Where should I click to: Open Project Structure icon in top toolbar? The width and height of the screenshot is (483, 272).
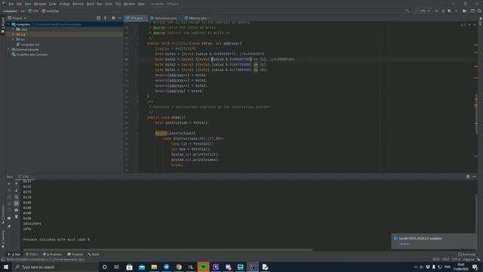(464, 11)
